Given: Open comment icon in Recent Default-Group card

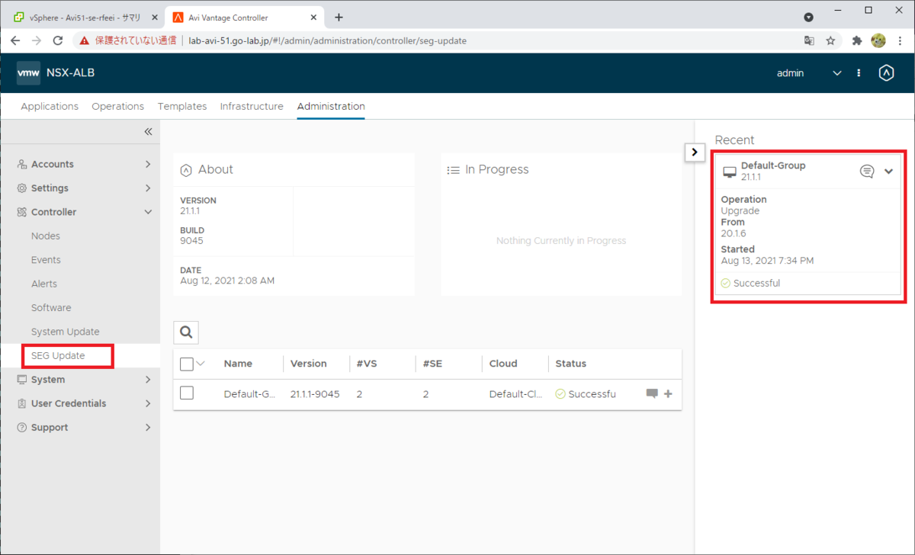Looking at the screenshot, I should [x=867, y=172].
